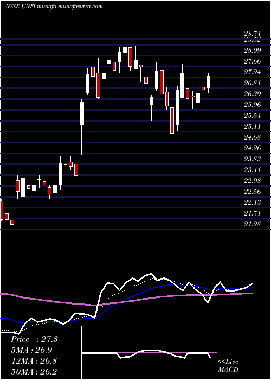Click the 24.26 price axis label
The image size is (271, 380).
click(252, 148)
